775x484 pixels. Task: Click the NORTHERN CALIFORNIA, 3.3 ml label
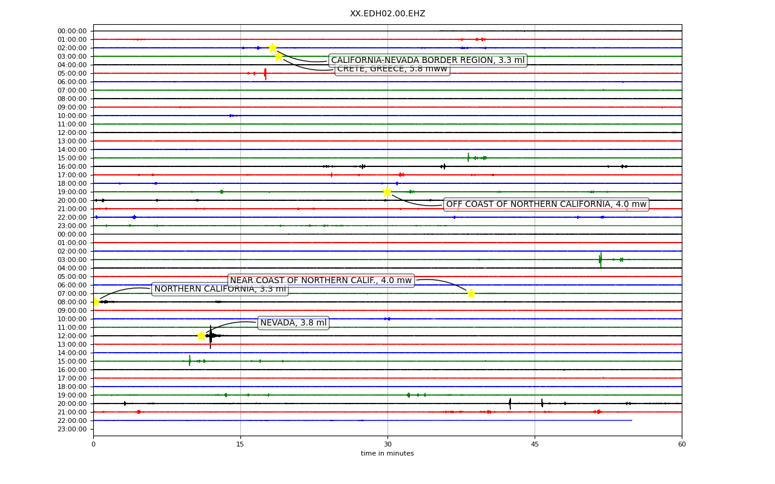(x=220, y=289)
